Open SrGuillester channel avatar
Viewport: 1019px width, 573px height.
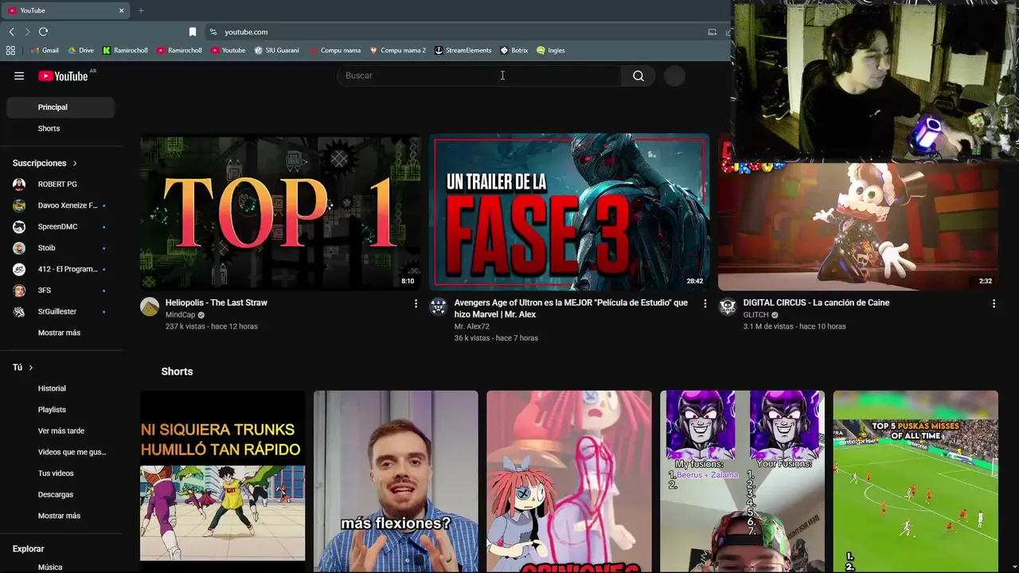pos(19,311)
